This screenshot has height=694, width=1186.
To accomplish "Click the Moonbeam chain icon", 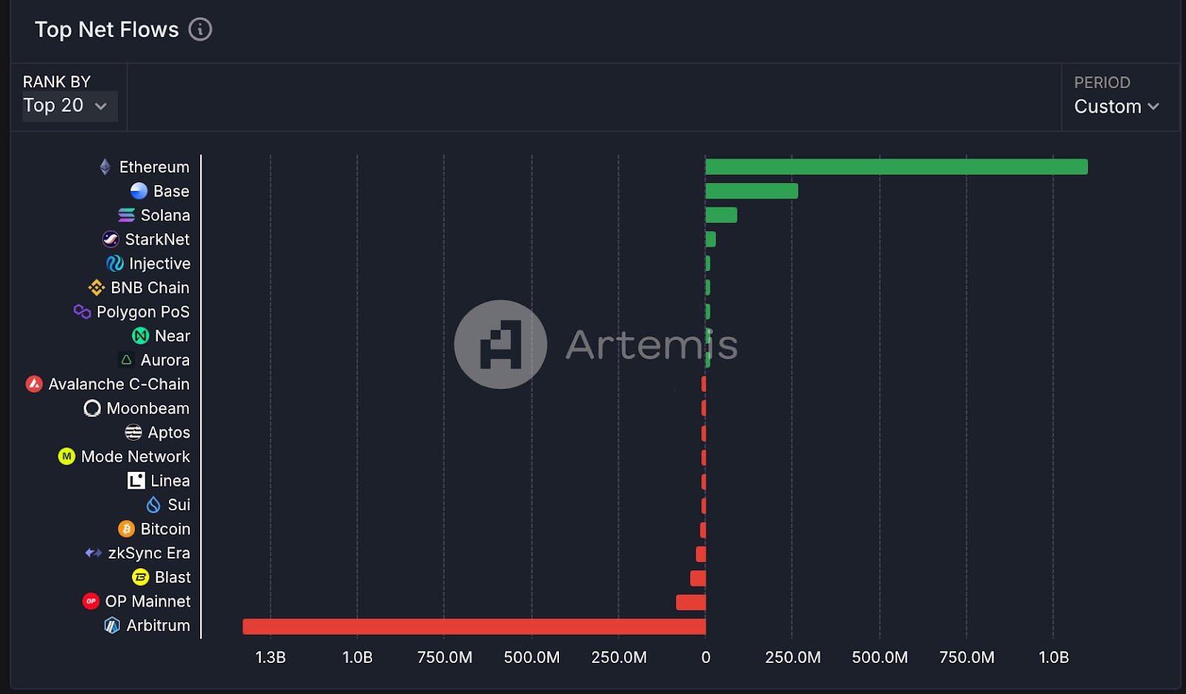I will (x=92, y=408).
